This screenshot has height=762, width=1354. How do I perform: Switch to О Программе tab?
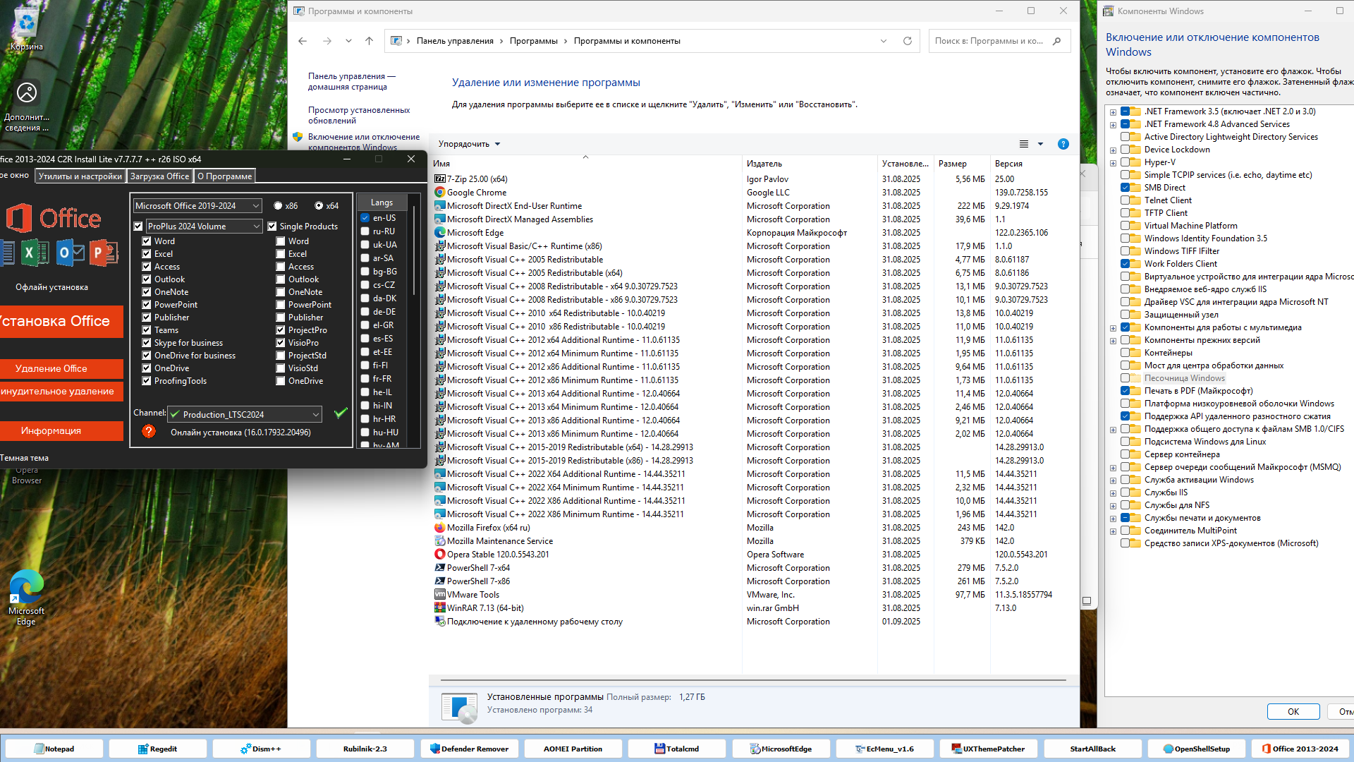(x=224, y=176)
